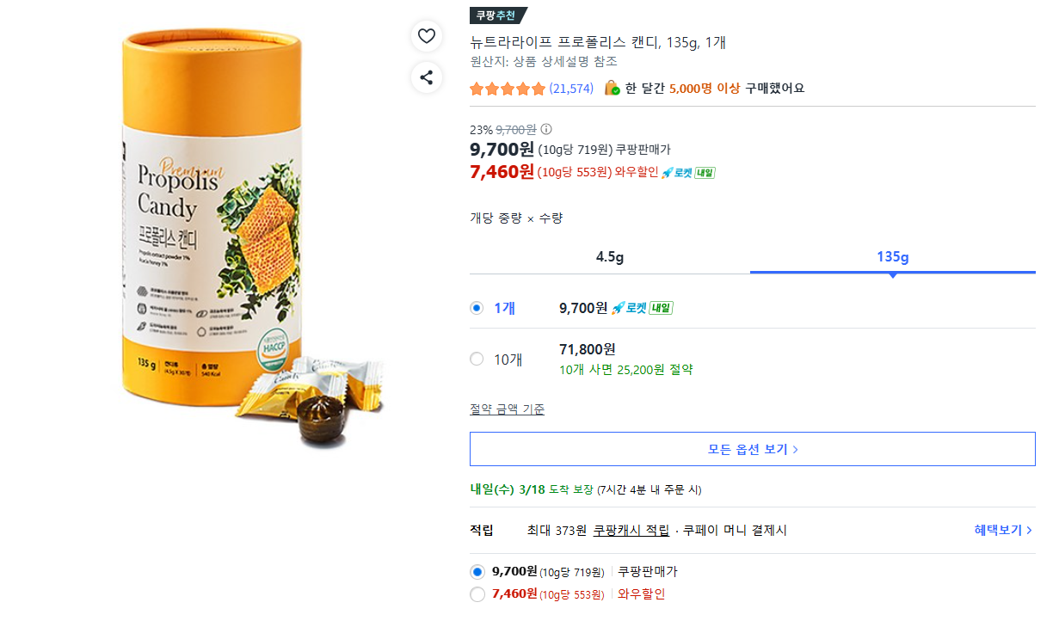Image resolution: width=1059 pixels, height=621 pixels.
Task: Click the 쿠팡캐시 적립 link
Action: tap(631, 531)
